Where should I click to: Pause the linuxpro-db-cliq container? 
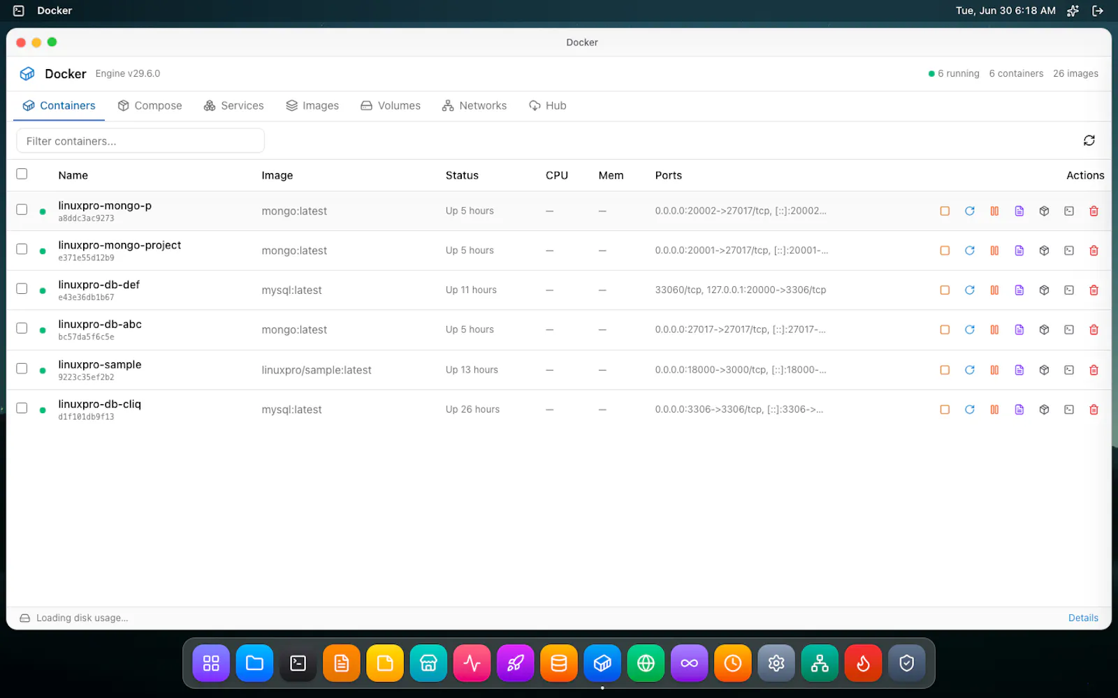tap(994, 410)
